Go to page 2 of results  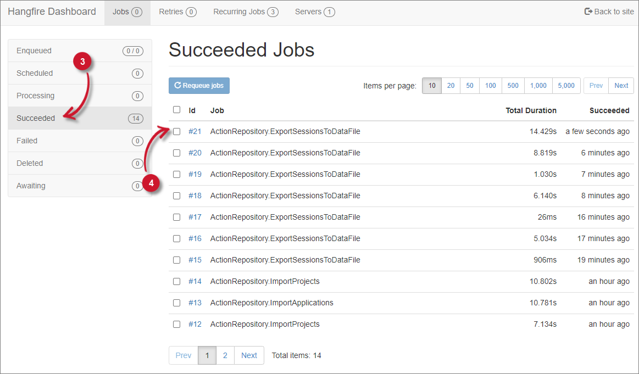pyautogui.click(x=225, y=355)
